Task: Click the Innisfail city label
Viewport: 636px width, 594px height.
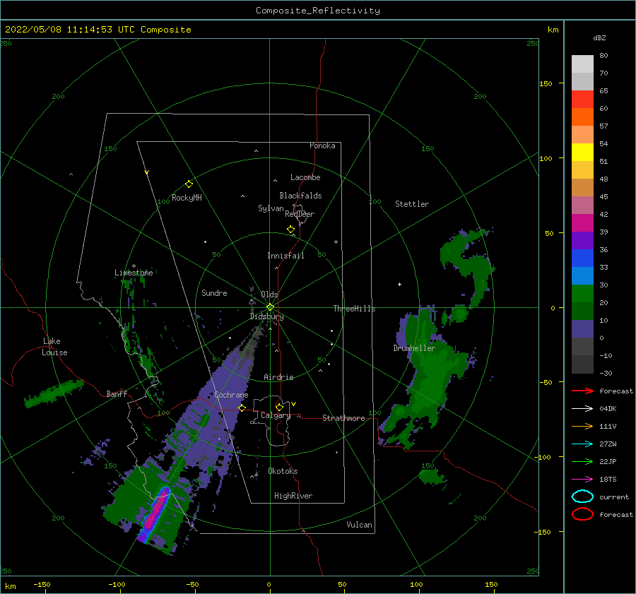Action: point(285,256)
